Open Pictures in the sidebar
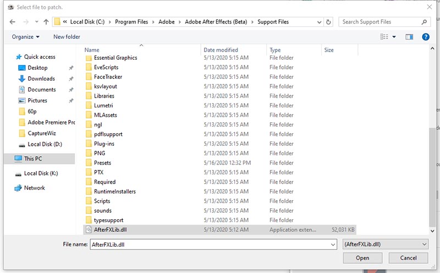The height and width of the screenshot is (273, 440). 37,100
